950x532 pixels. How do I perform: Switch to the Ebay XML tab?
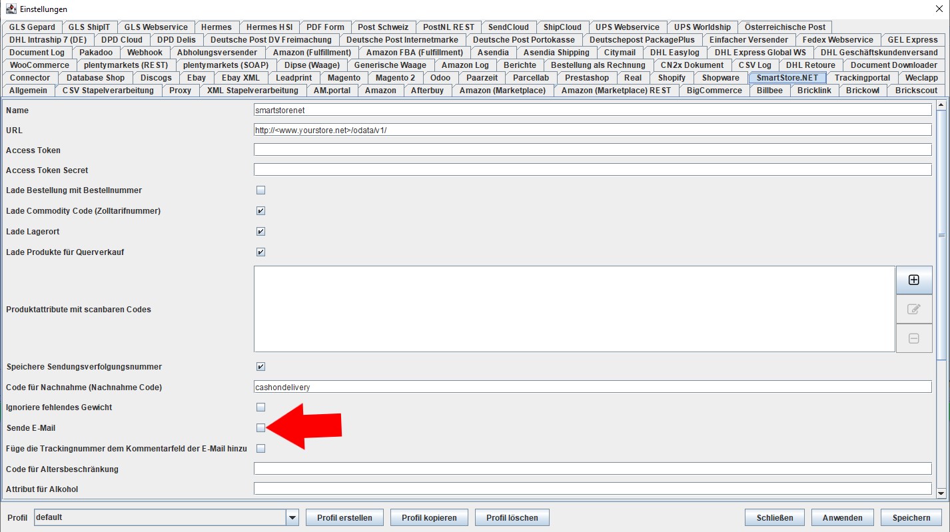click(x=240, y=78)
